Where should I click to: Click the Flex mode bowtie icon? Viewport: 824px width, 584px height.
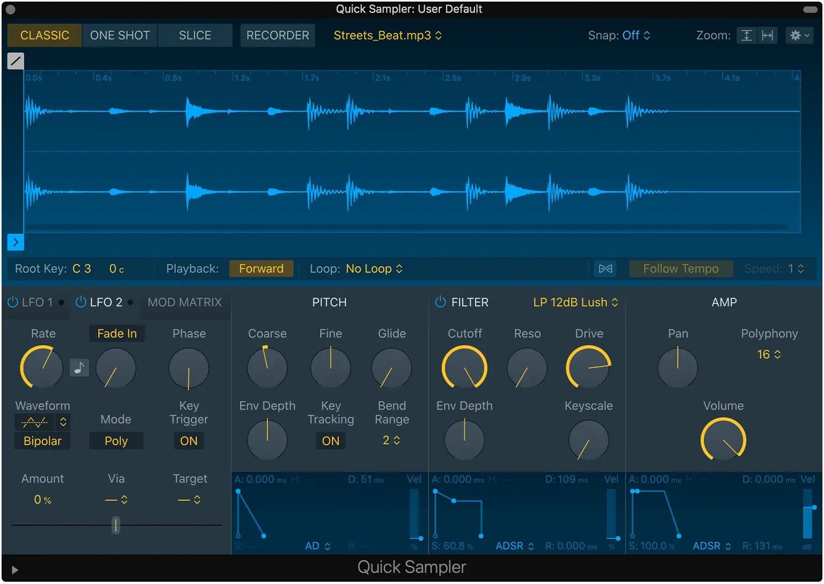point(605,269)
